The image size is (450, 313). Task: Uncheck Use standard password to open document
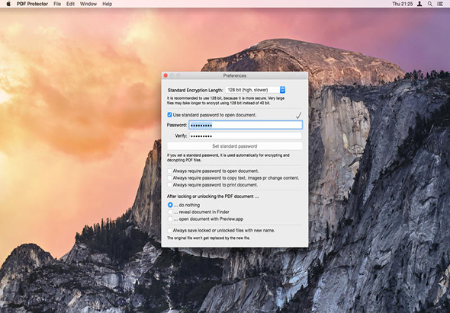169,115
